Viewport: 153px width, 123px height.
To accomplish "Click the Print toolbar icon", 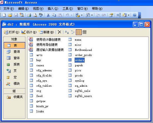I will pyautogui.click(x=29, y=15).
